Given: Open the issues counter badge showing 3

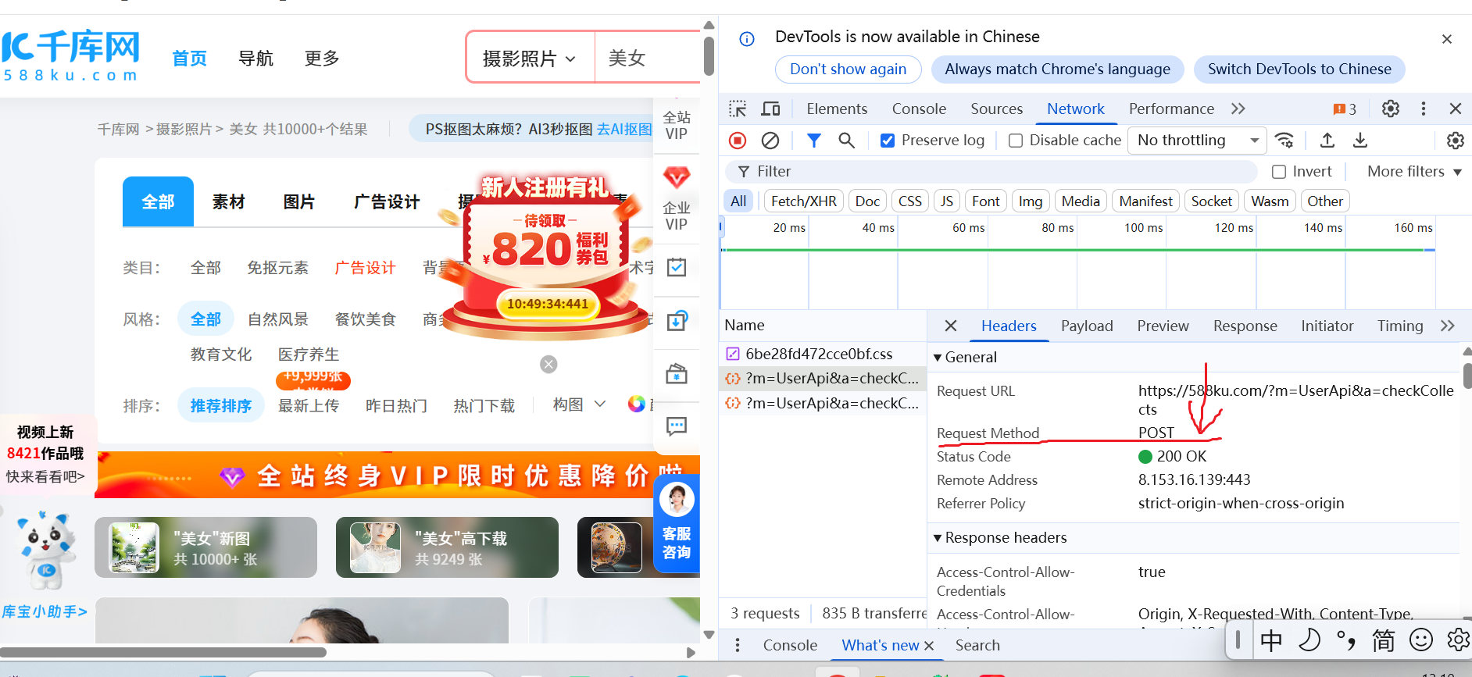Looking at the screenshot, I should click(1345, 109).
